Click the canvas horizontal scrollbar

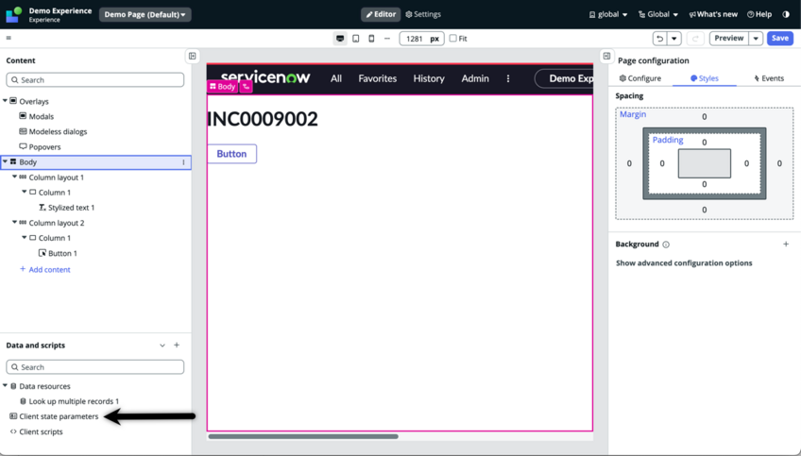[303, 436]
